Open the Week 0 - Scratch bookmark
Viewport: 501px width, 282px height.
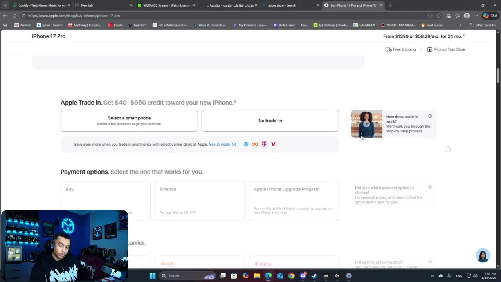click(x=209, y=25)
